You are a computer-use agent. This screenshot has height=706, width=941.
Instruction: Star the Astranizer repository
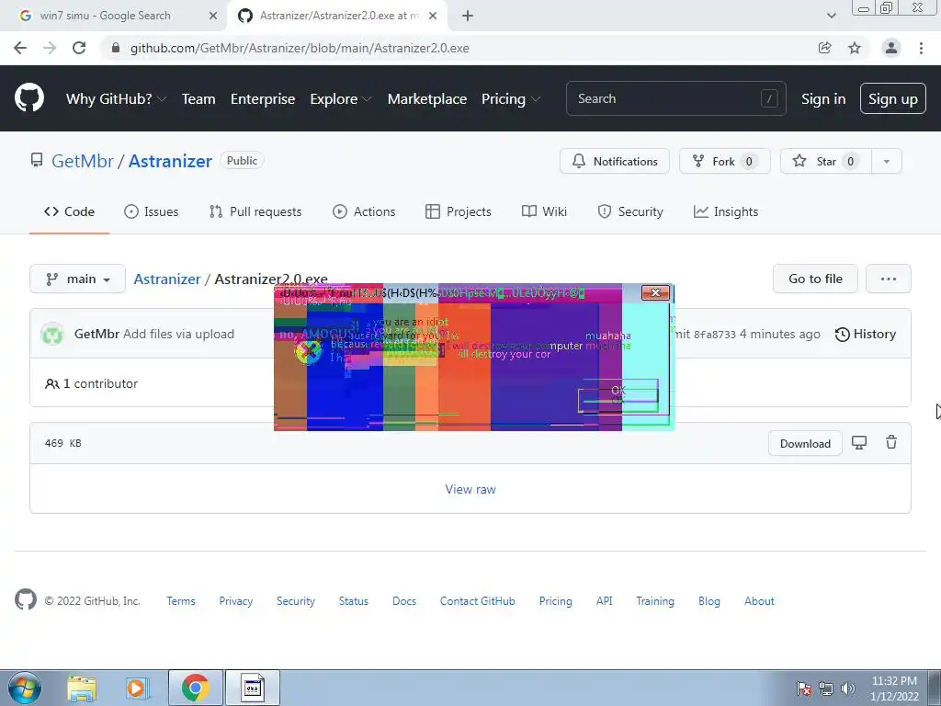pyautogui.click(x=826, y=161)
